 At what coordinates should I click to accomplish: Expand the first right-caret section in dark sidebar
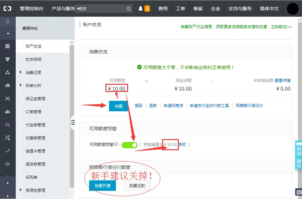pyautogui.click(x=8, y=183)
